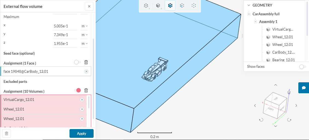This screenshot has height=140, width=309.
Task: Collapse the GEOMETRY panel section
Action: click(x=249, y=5)
